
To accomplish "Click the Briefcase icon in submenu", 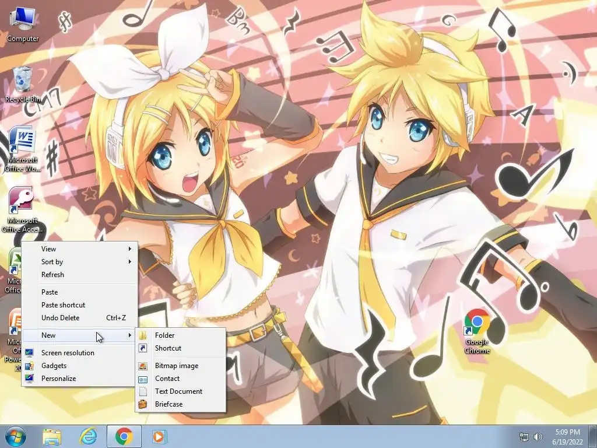I will [x=143, y=404].
